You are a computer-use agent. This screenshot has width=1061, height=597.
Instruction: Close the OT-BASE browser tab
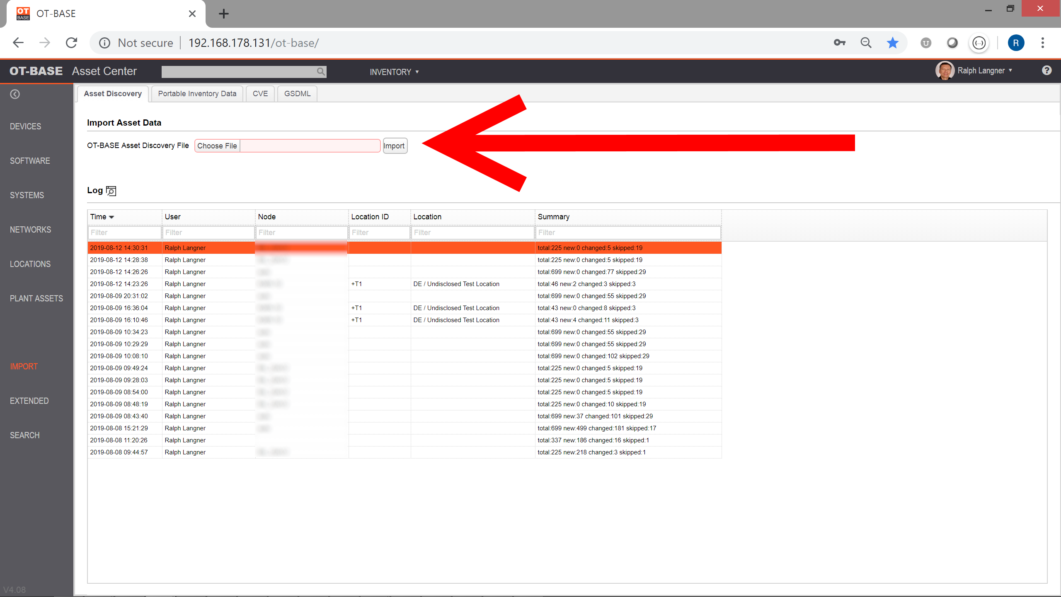(x=192, y=14)
